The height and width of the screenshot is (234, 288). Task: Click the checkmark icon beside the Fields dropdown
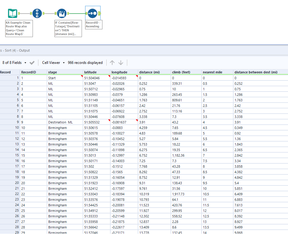(x=32, y=63)
